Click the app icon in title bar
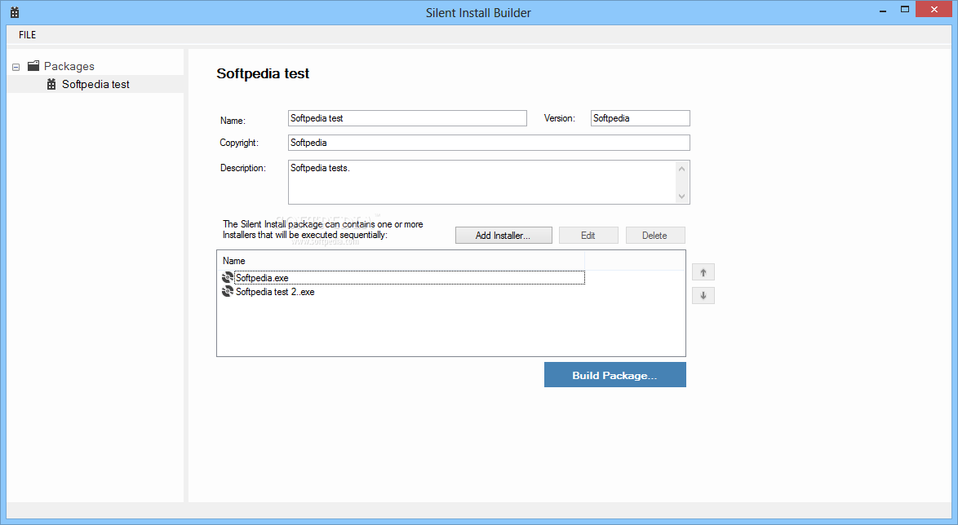 (x=15, y=12)
